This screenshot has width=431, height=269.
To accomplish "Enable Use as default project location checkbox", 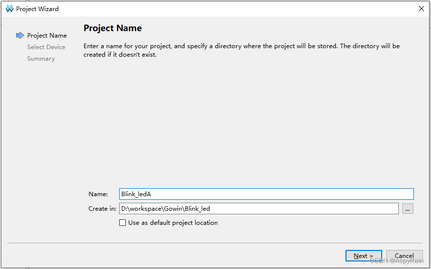I will 122,223.
